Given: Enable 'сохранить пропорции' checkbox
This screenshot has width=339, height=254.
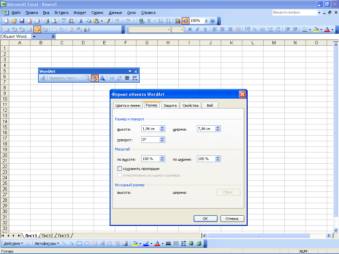Looking at the screenshot, I should pos(120,169).
